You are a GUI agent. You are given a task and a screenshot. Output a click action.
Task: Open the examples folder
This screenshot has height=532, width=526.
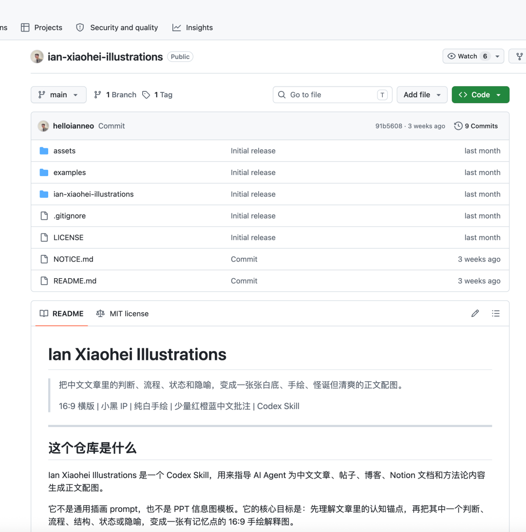click(69, 172)
